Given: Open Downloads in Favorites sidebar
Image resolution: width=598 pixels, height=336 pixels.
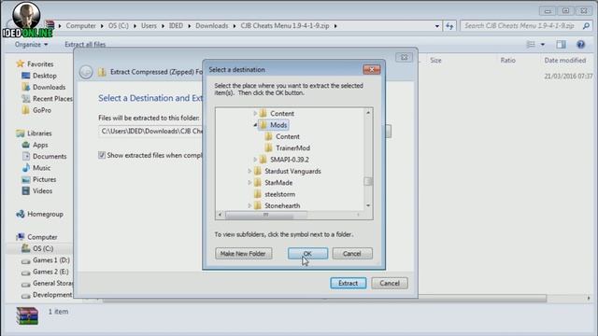Looking at the screenshot, I should click(x=49, y=87).
